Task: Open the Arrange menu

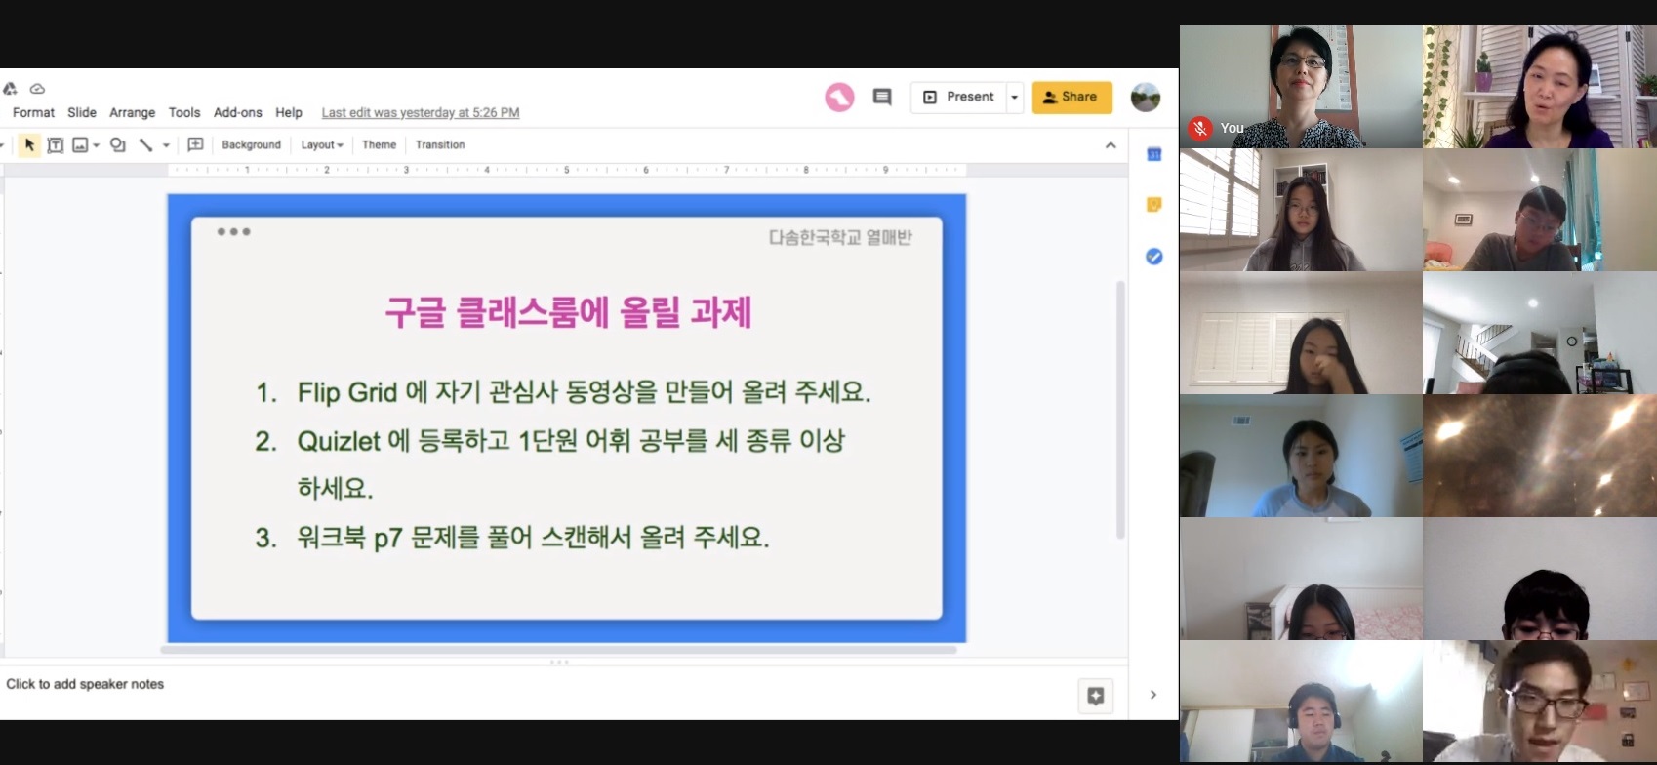Action: coord(132,112)
